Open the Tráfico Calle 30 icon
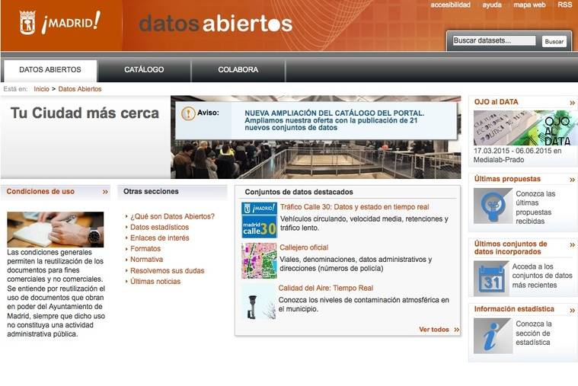The image size is (578, 386). pos(259,220)
